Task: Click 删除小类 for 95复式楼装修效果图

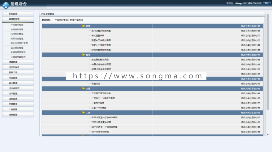Action: (256, 65)
